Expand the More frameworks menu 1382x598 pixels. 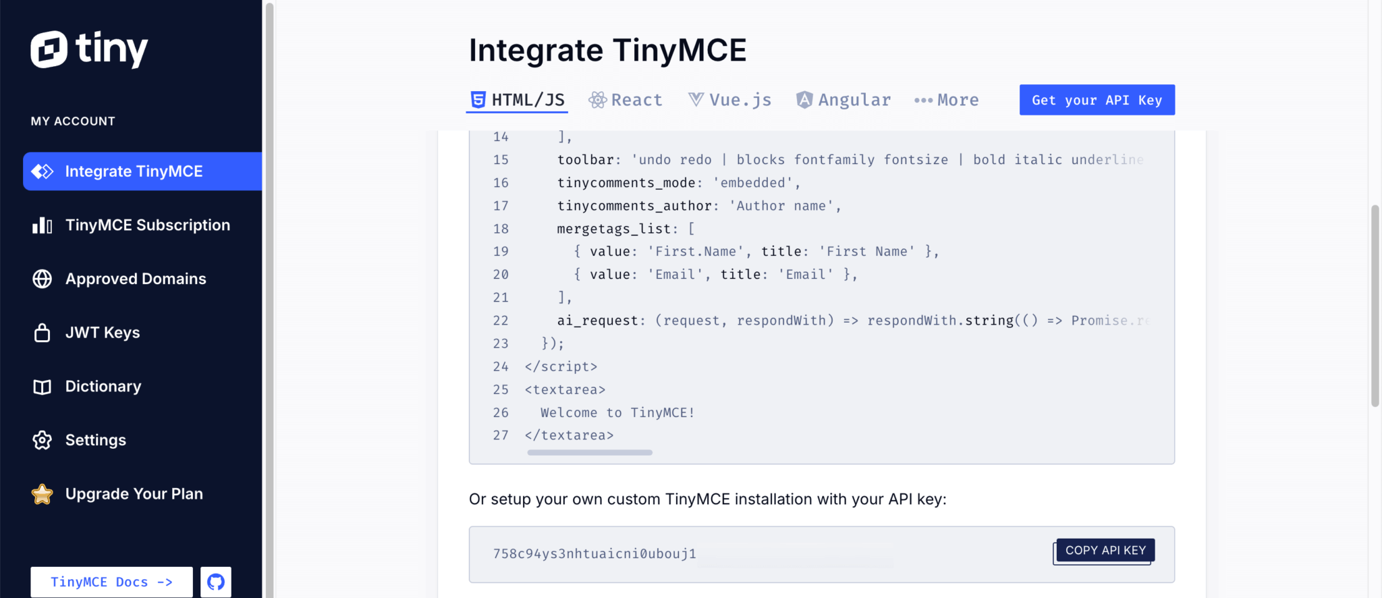tap(947, 100)
